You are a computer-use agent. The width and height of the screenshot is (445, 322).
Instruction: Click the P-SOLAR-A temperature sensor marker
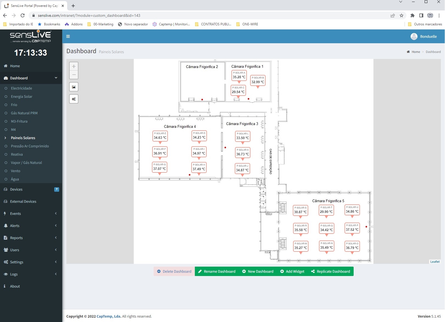[x=239, y=75]
